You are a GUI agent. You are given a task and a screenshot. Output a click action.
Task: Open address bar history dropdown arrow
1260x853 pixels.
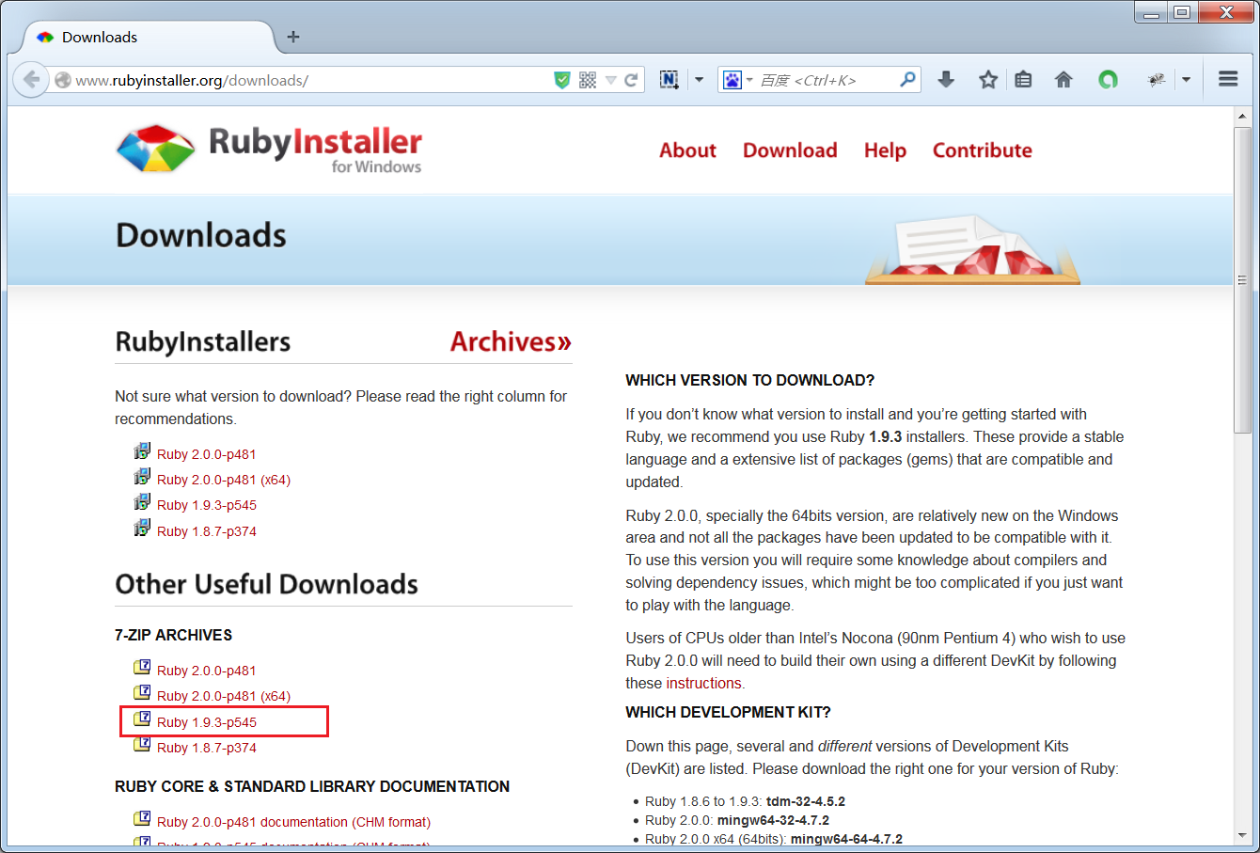pyautogui.click(x=610, y=80)
